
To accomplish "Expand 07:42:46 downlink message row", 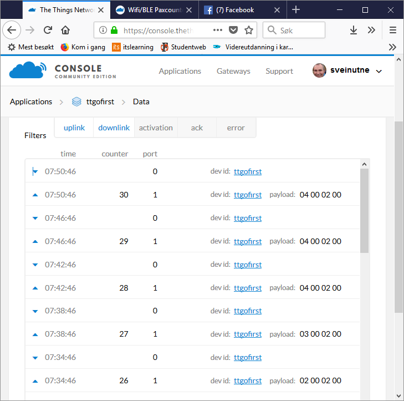I will pyautogui.click(x=192, y=265).
